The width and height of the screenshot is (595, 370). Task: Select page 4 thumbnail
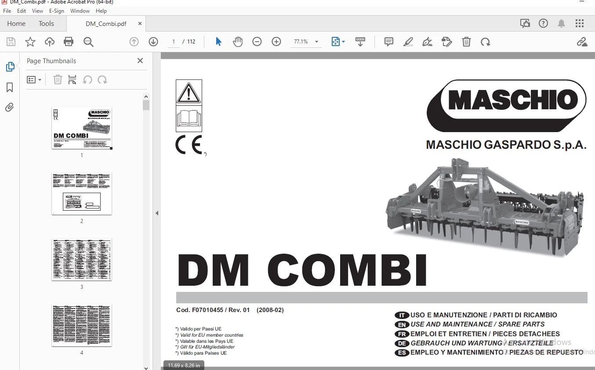(82, 325)
